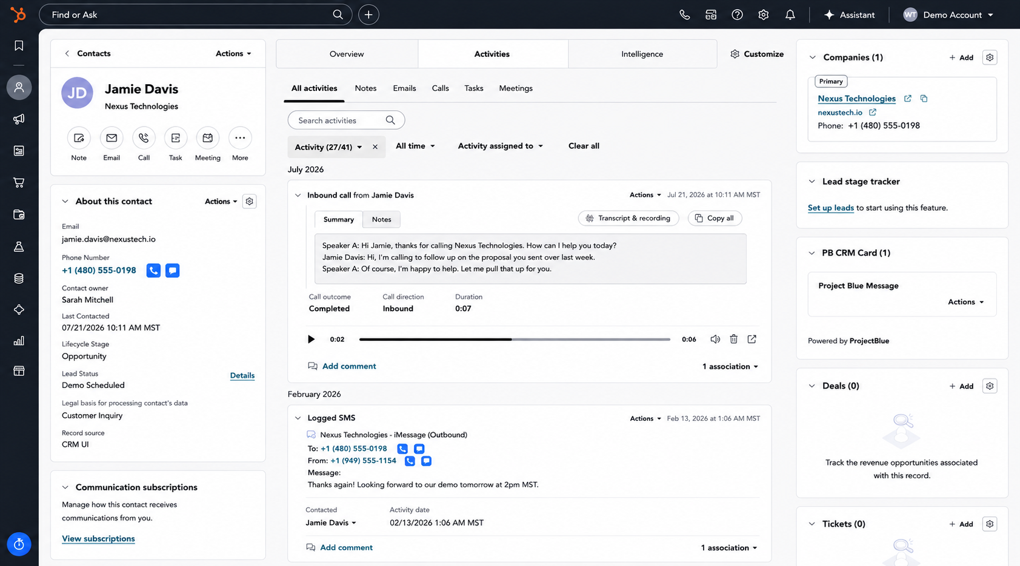Viewport: 1020px width, 566px height.
Task: Open the calling phone icon in top bar
Action: pyautogui.click(x=684, y=15)
